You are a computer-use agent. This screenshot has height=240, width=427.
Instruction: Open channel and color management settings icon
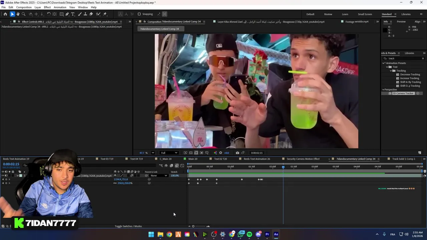215,153
